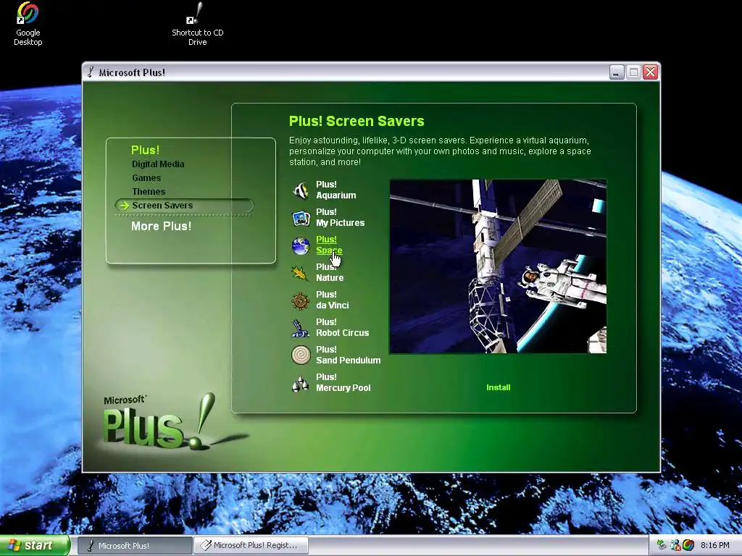Open the Themes section

[x=149, y=191]
